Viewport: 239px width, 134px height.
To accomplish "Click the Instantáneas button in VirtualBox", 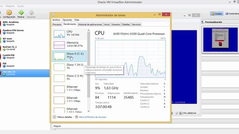I will pos(232,14).
